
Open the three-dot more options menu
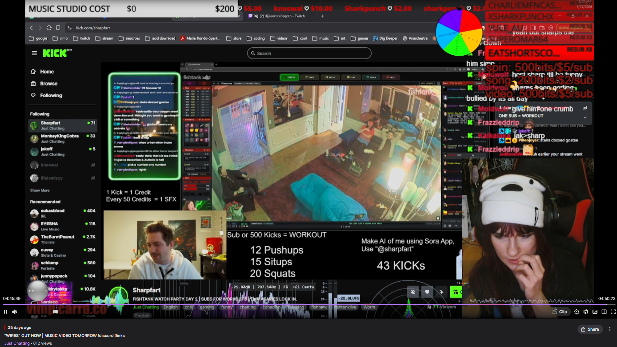pos(610,329)
